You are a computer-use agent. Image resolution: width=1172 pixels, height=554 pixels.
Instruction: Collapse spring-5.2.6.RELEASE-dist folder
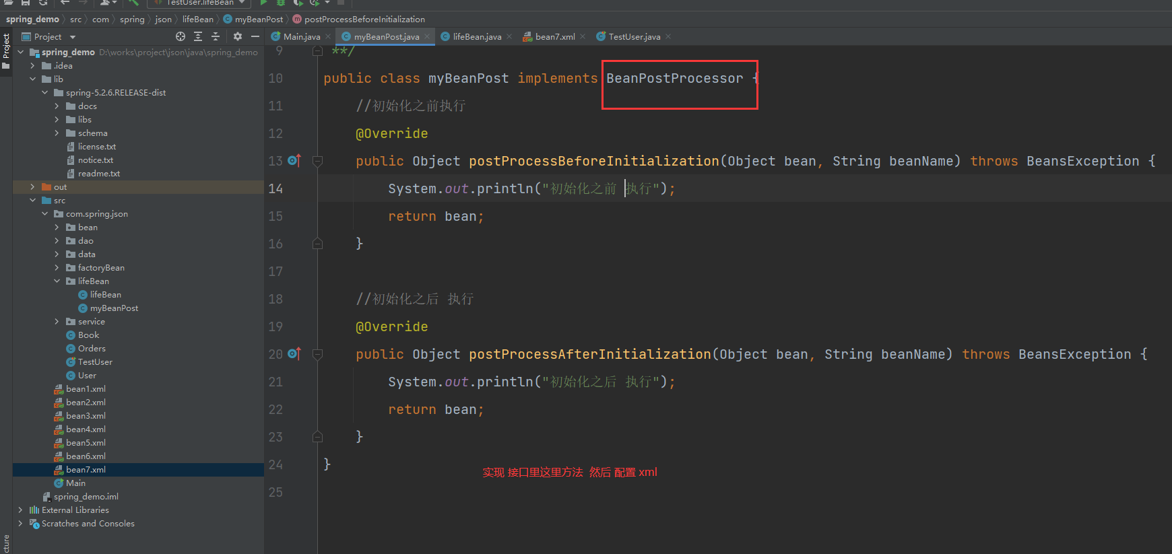[x=44, y=92]
